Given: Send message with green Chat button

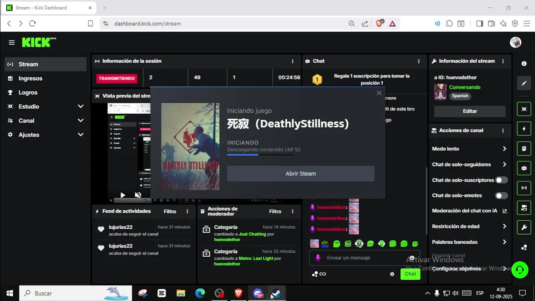Looking at the screenshot, I should click(x=410, y=274).
